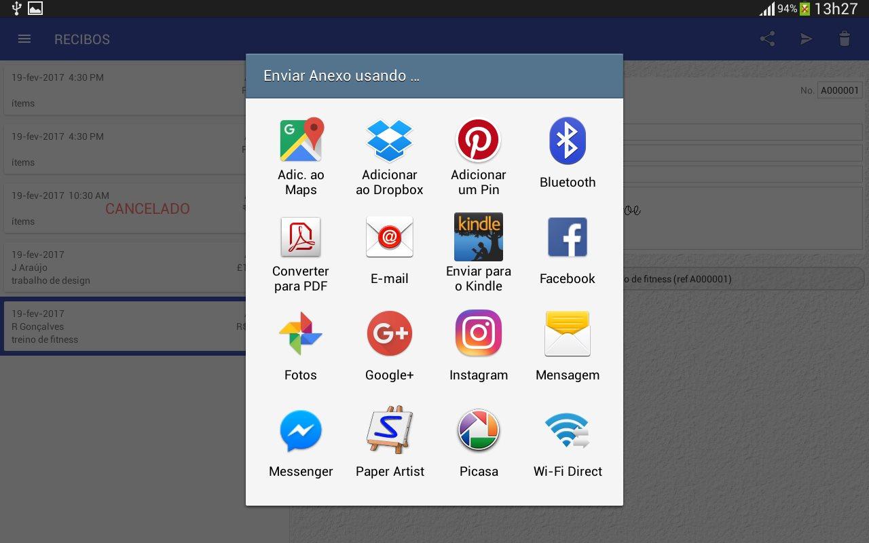869x543 pixels.
Task: Open the hamburger navigation menu
Action: coord(24,39)
